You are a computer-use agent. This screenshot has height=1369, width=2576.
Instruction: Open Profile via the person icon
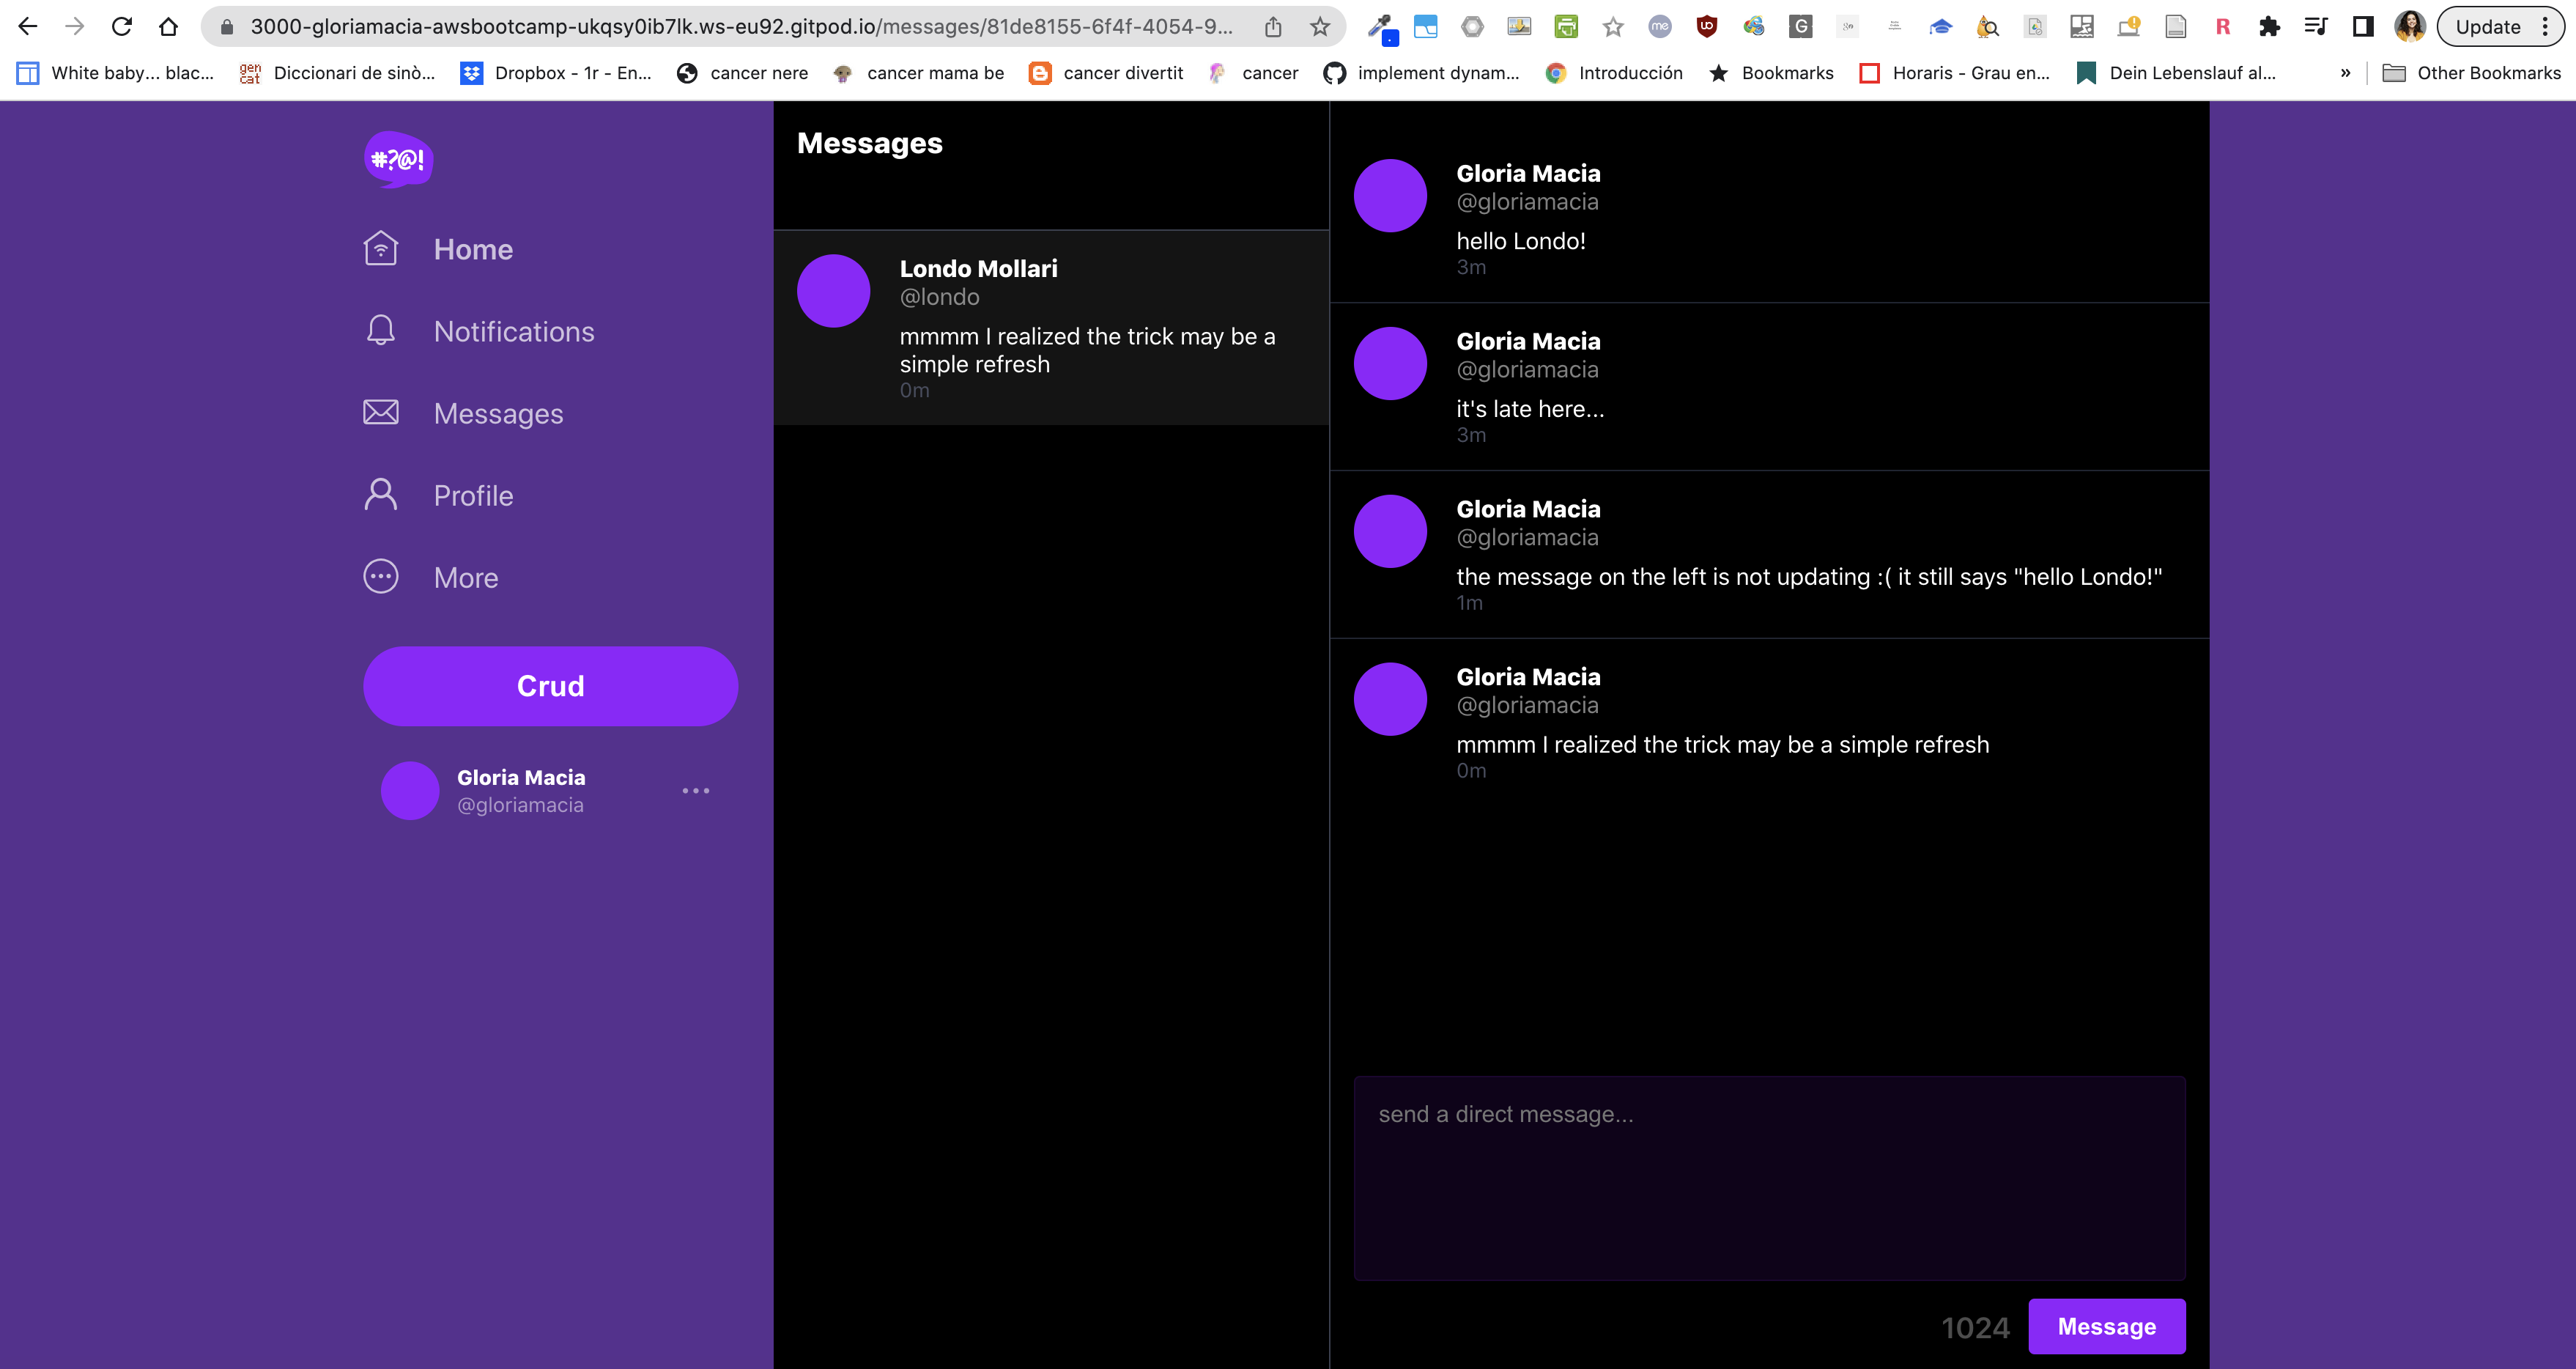(380, 494)
